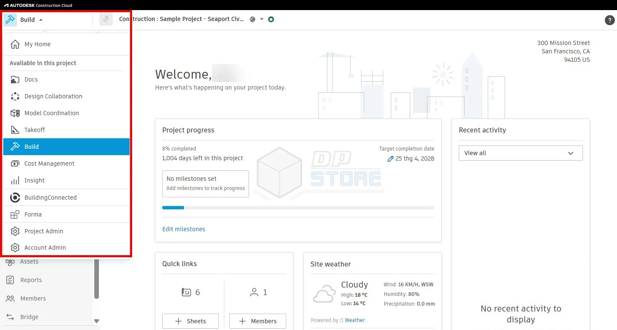
Task: Click the View all dropdown chevron
Action: point(571,153)
